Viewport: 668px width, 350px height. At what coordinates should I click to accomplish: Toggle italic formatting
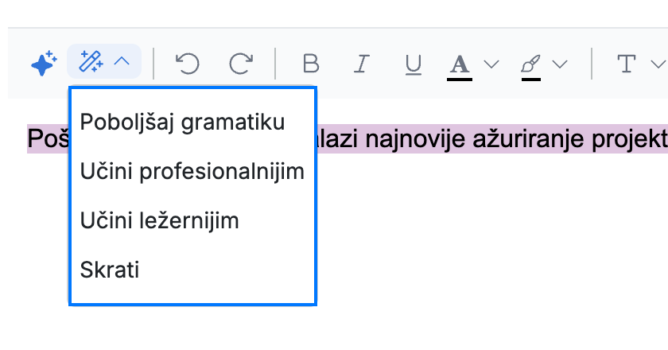362,64
